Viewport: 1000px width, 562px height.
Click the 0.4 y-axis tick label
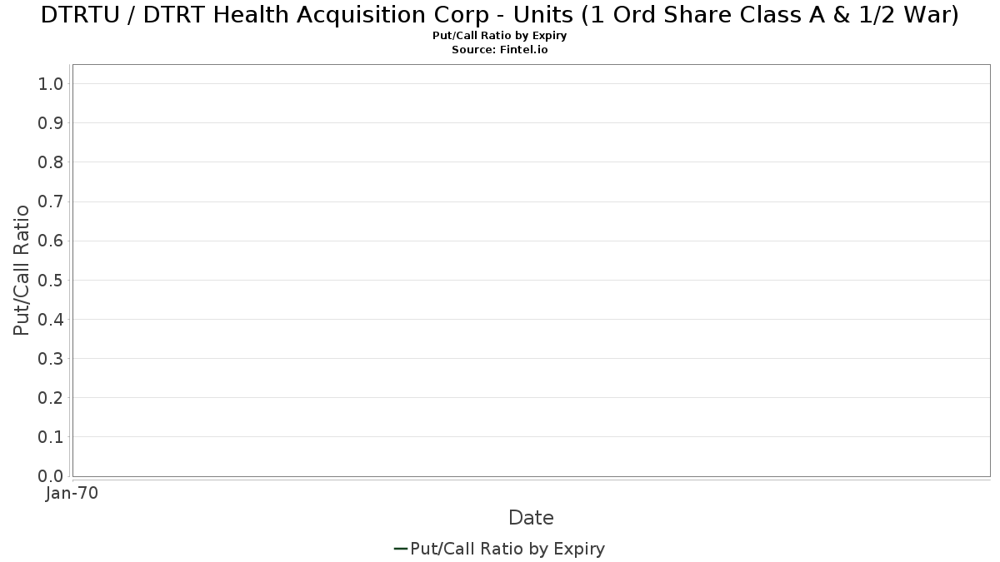[x=51, y=320]
